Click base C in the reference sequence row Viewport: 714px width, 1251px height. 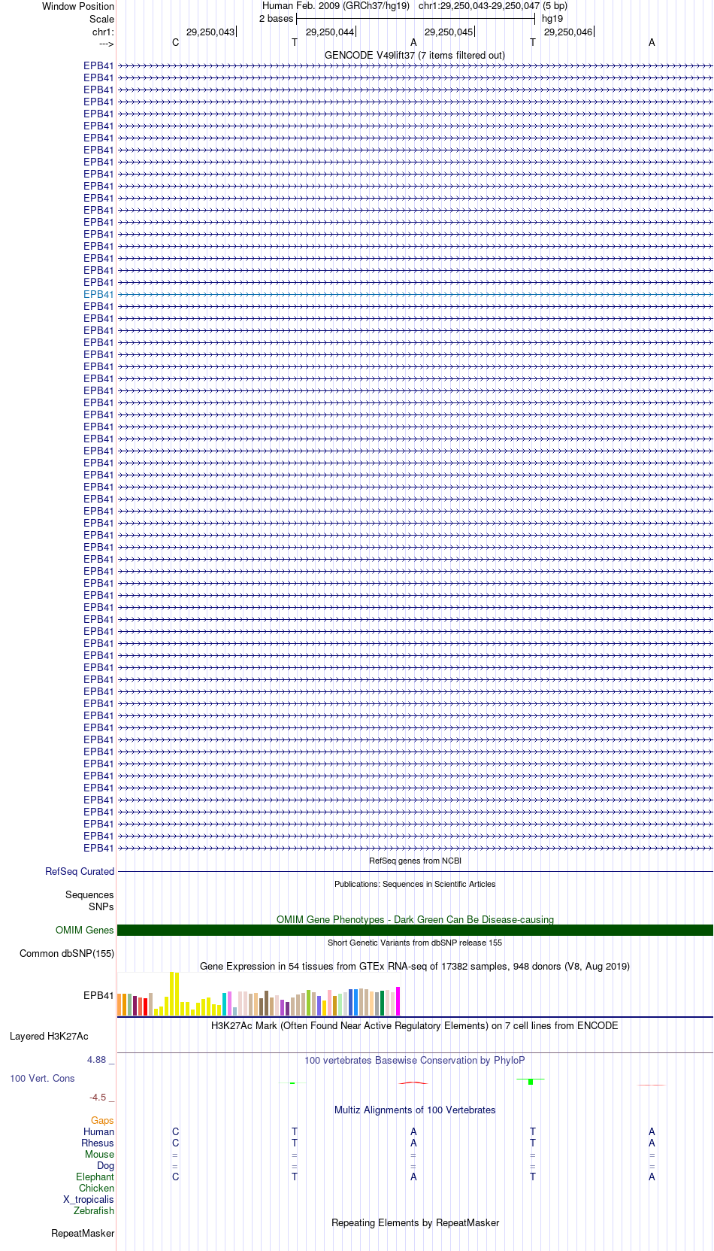tap(176, 43)
